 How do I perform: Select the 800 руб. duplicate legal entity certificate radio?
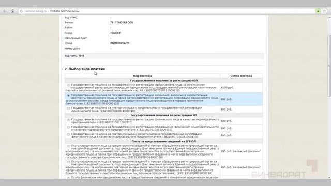click(x=68, y=109)
